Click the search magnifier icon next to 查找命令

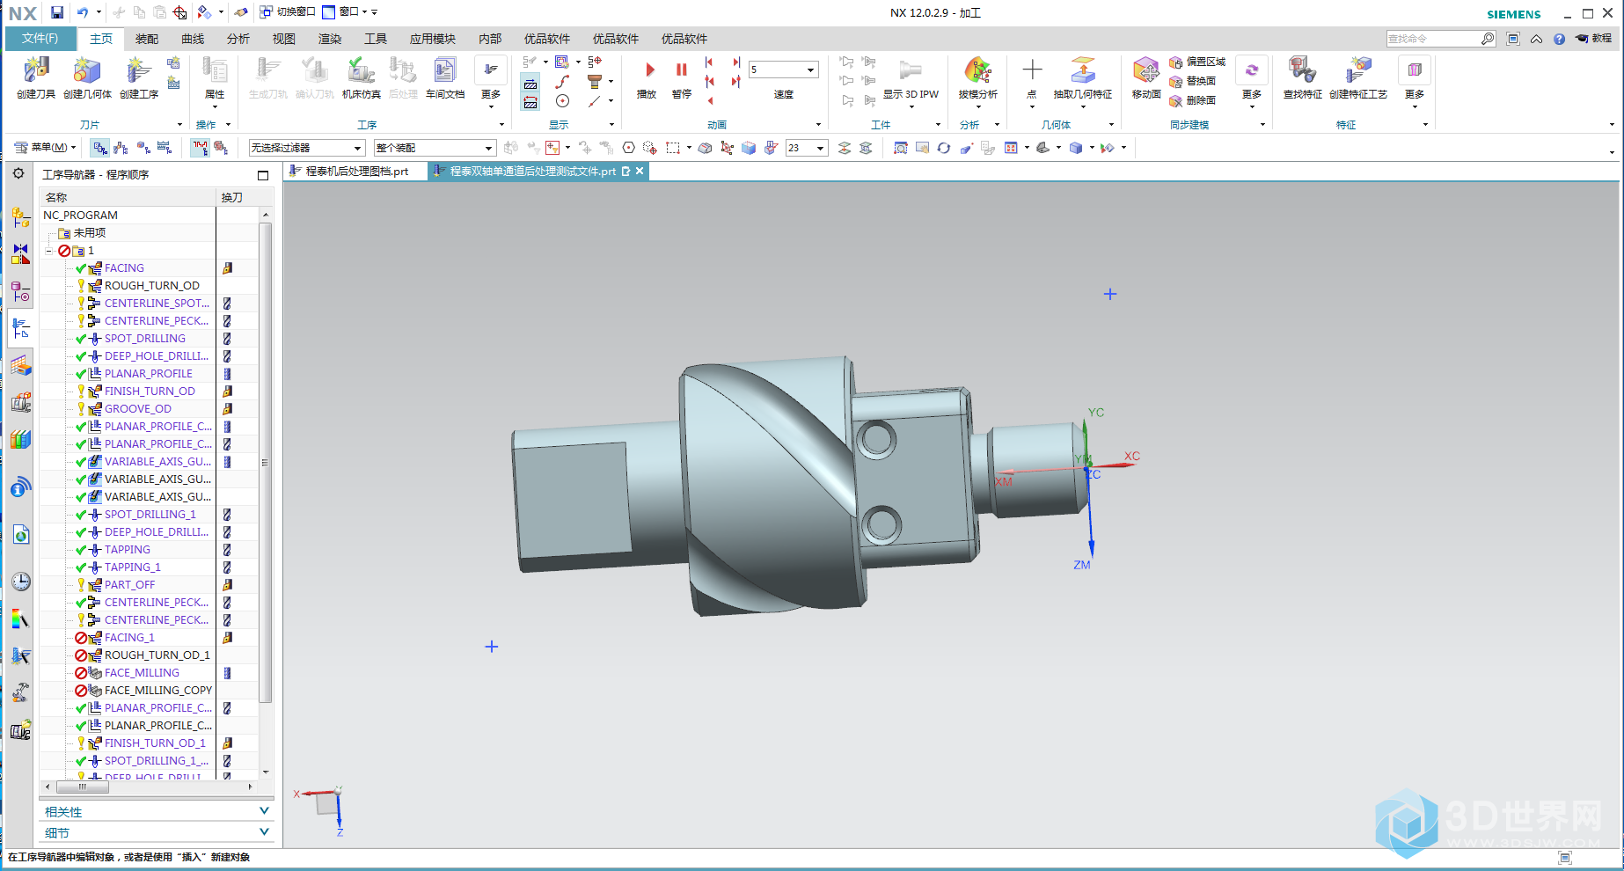(1487, 39)
